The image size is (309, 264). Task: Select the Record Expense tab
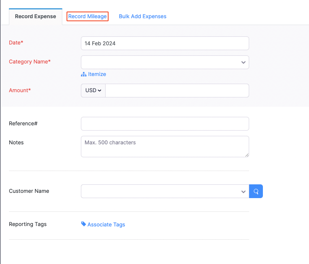click(35, 17)
